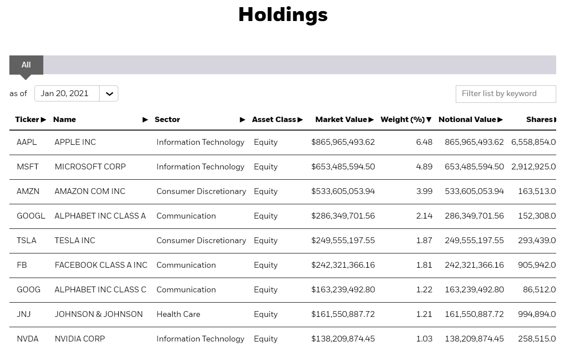The width and height of the screenshot is (566, 350).
Task: Click the Name column sort arrow
Action: (x=145, y=120)
